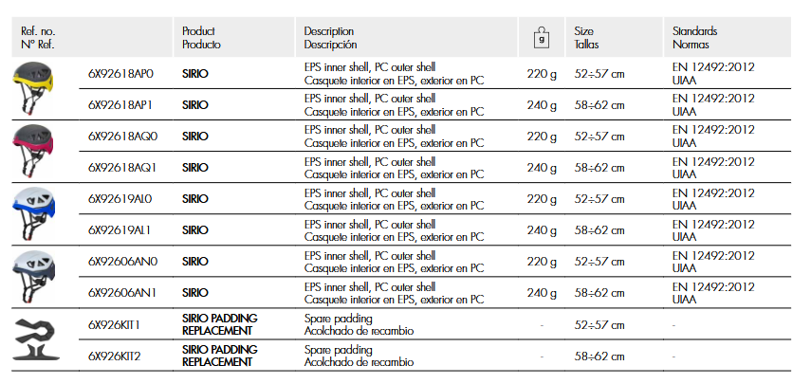Click the first SIRIO PADDING REPLACEMENT product name

point(219,324)
